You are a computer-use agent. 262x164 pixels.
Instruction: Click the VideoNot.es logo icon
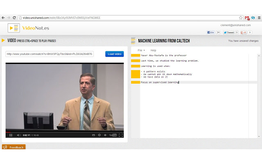(x=14, y=28)
